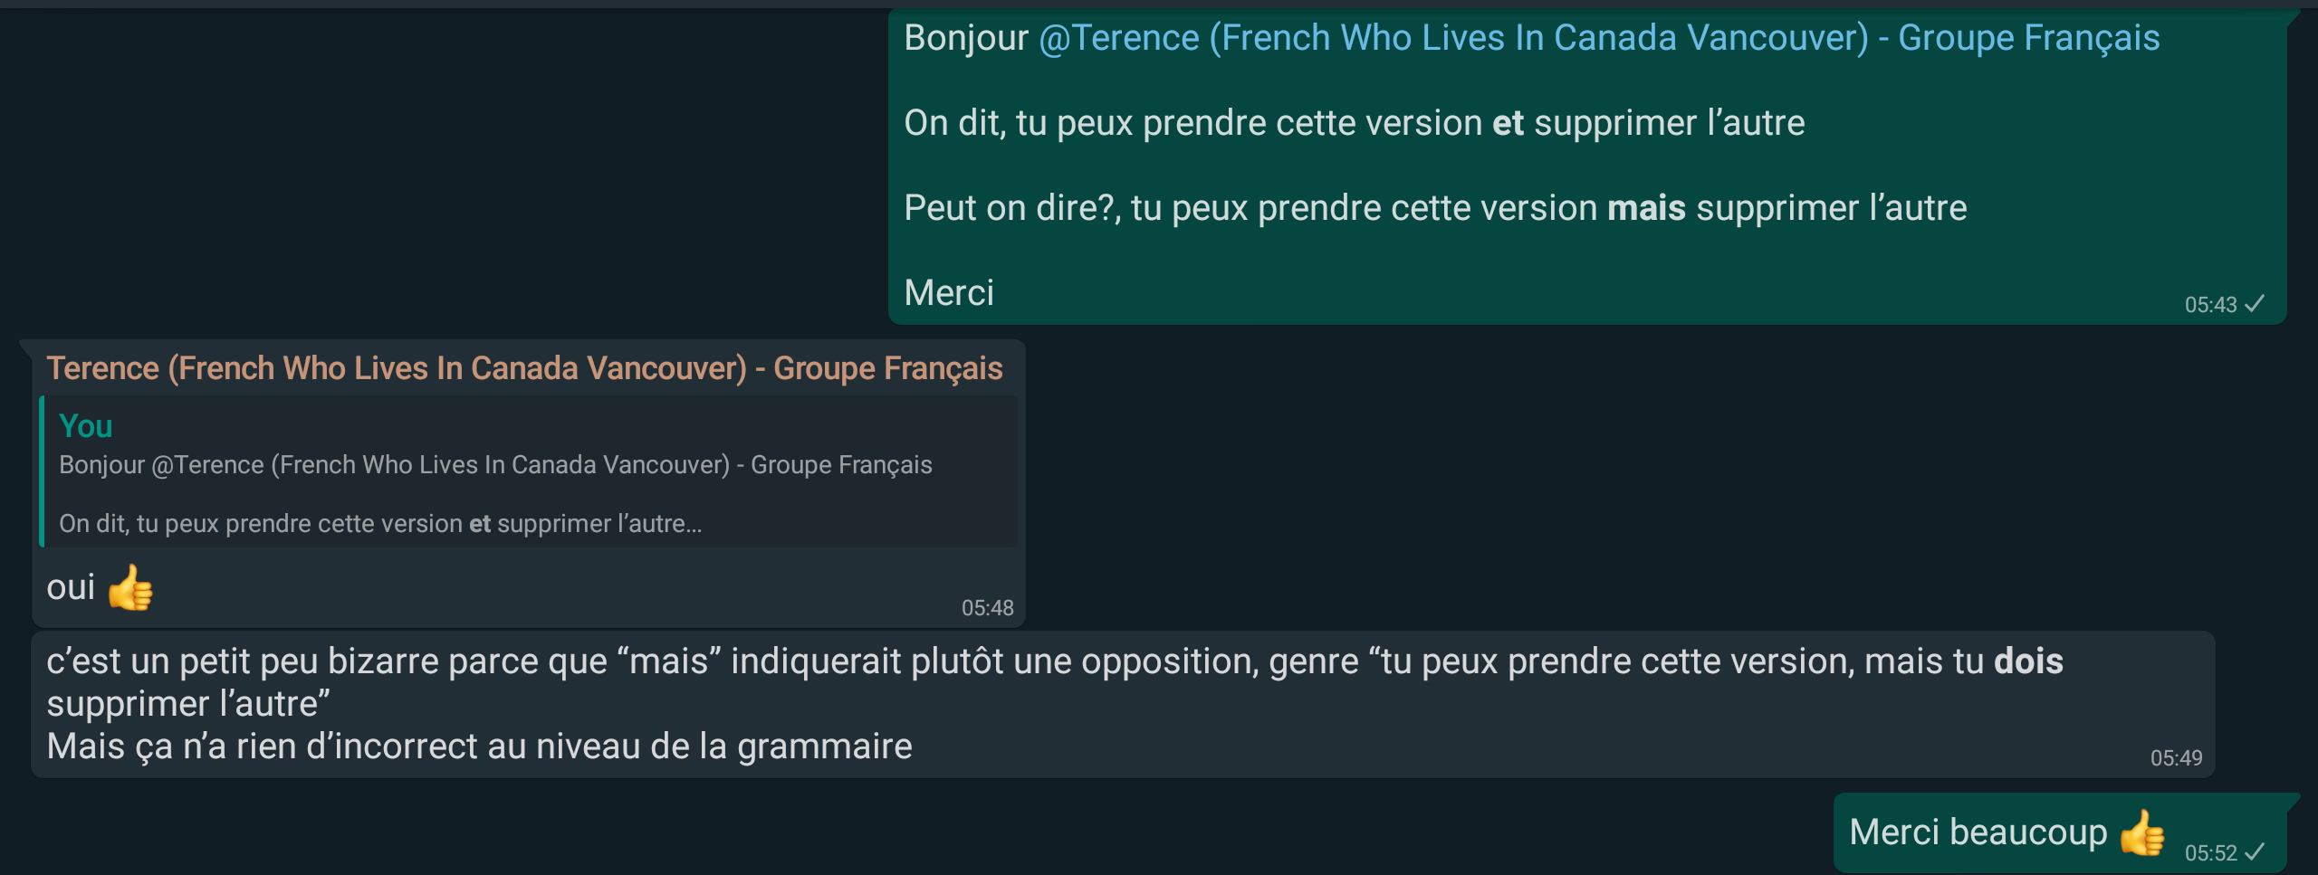Open the blue @Terence mention in first message
Viewport: 2318px width, 875px height.
pyautogui.click(x=1598, y=38)
